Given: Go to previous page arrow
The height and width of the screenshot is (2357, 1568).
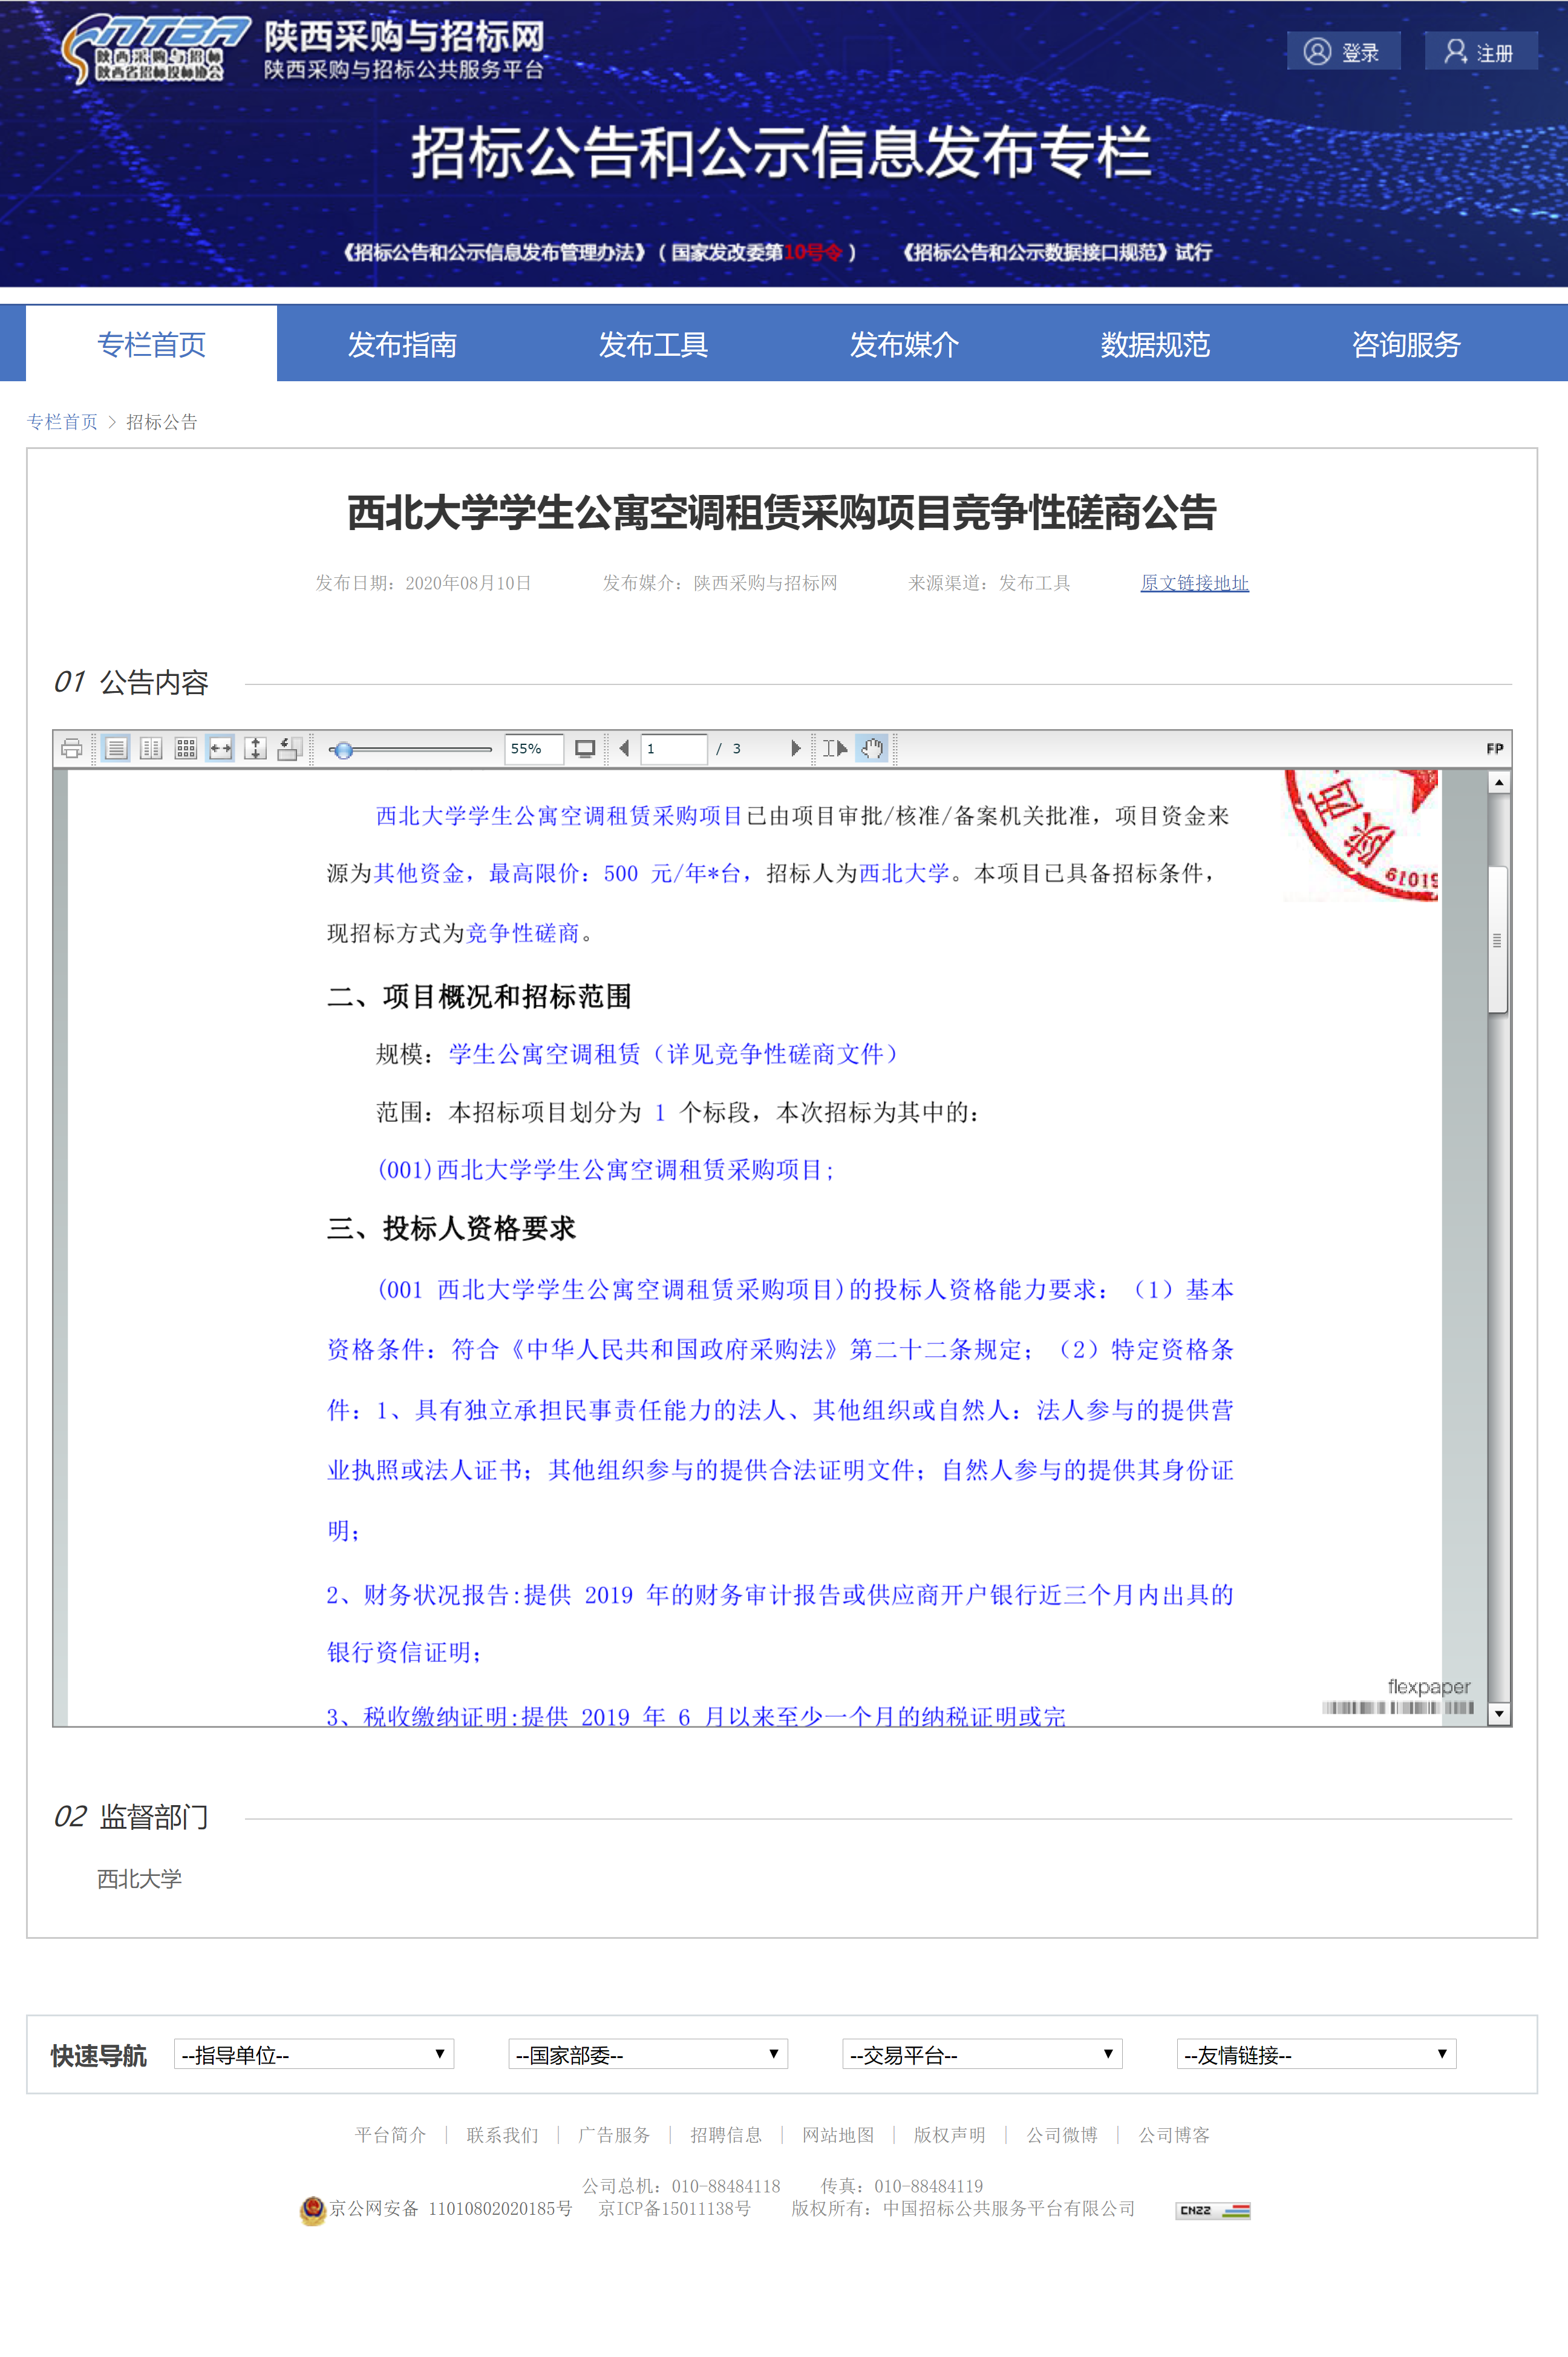Looking at the screenshot, I should click(x=624, y=749).
